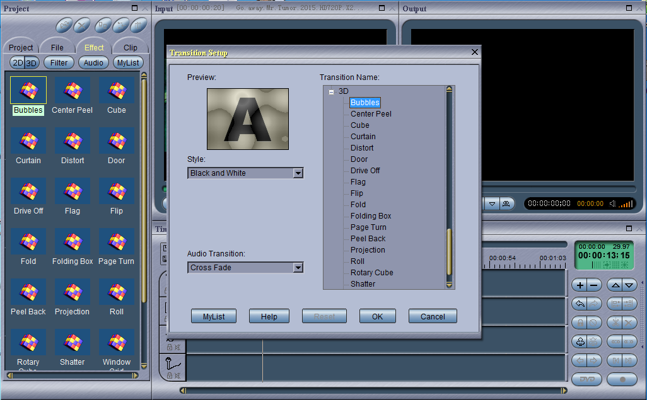Screen dimensions: 647x400
Task: Click the timeline zoom in plus button
Action: 579,285
